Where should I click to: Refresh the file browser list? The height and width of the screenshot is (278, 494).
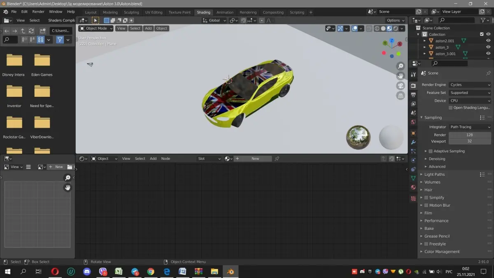[31, 31]
